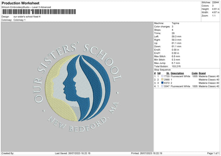Select the 'Production Worksheet' heading
The height and width of the screenshot is (156, 221).
tap(20, 3)
